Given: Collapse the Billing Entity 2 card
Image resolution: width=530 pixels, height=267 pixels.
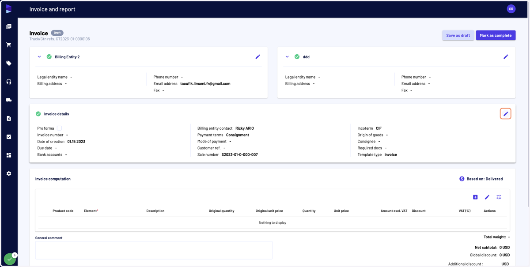Looking at the screenshot, I should [x=39, y=56].
